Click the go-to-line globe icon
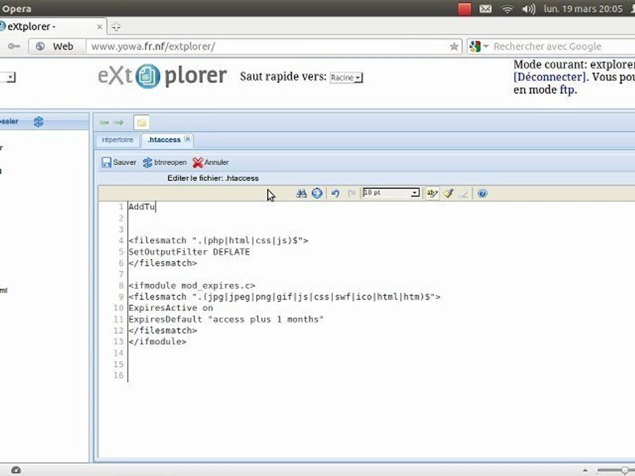This screenshot has width=635, height=476. [x=317, y=194]
